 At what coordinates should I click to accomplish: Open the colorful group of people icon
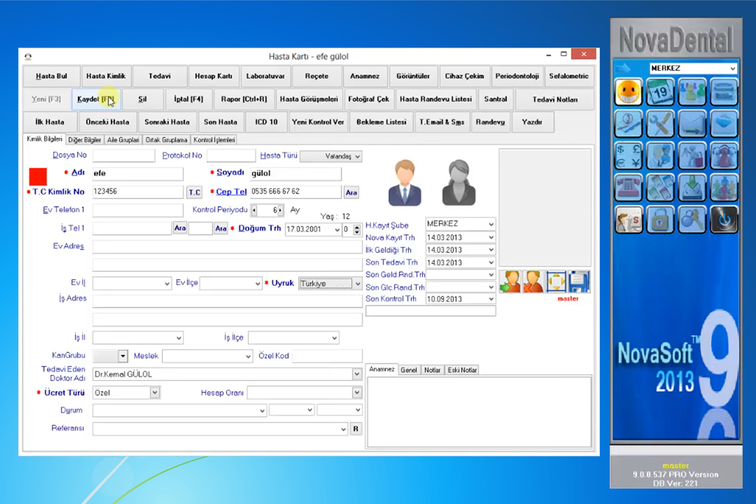pyautogui.click(x=724, y=188)
